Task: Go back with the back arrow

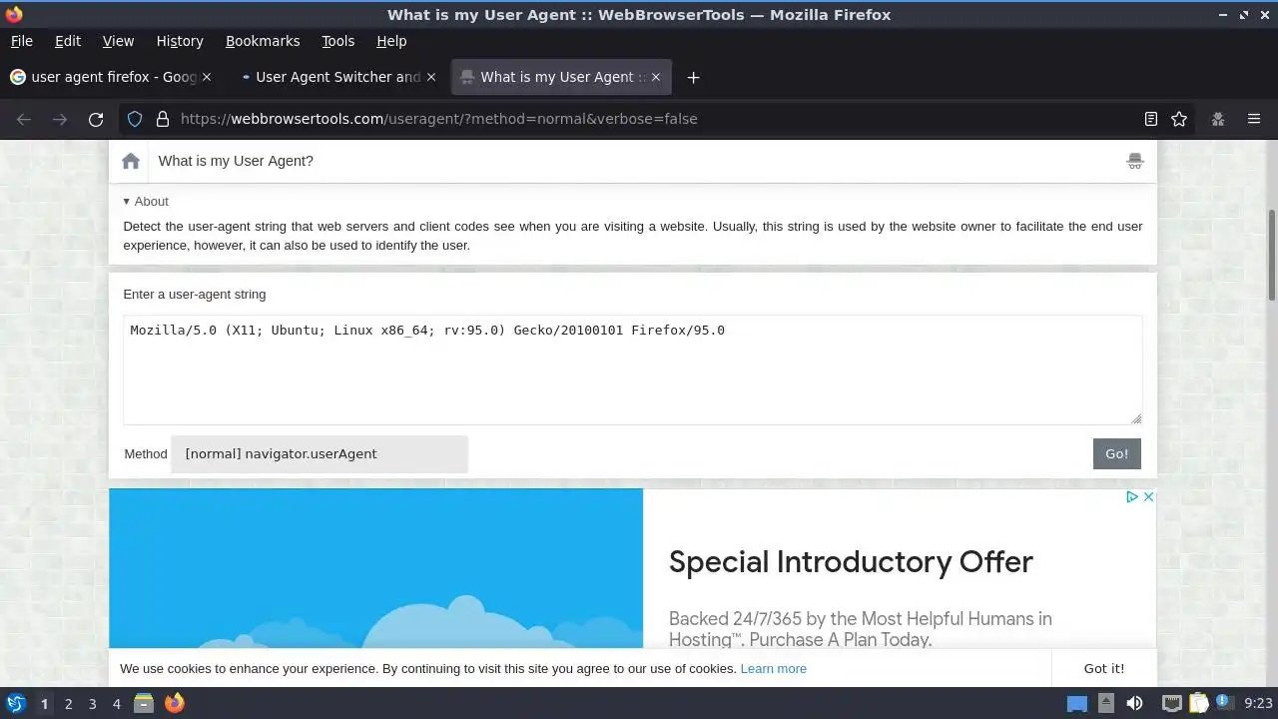Action: click(24, 119)
